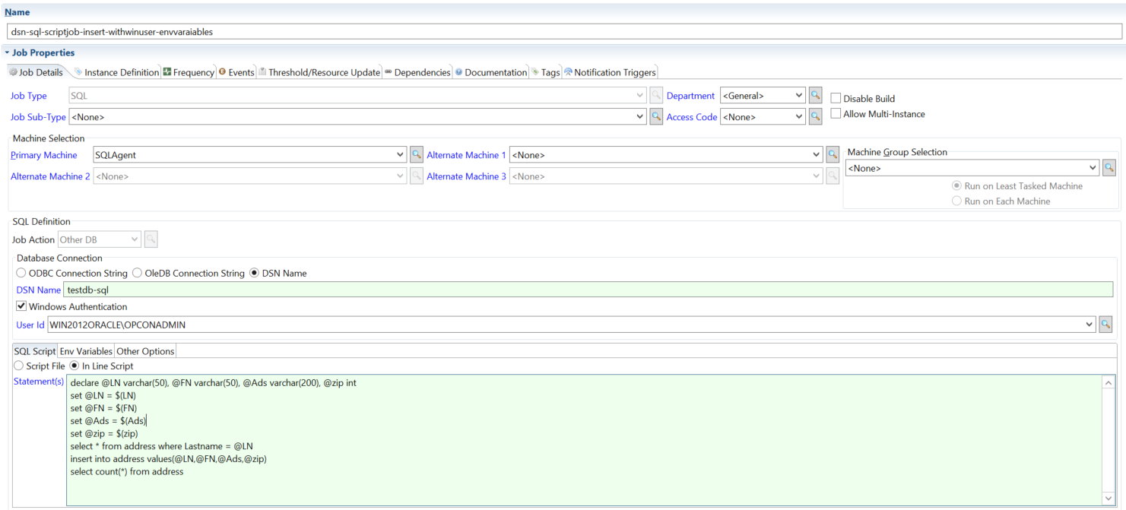
Task: Click scroll up arrow in Statements box
Action: tap(1109, 383)
